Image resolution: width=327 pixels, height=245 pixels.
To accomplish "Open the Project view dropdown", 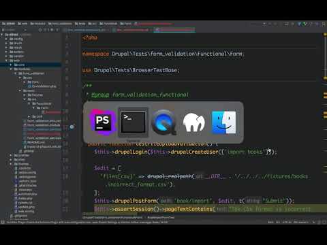I will click(x=14, y=30).
